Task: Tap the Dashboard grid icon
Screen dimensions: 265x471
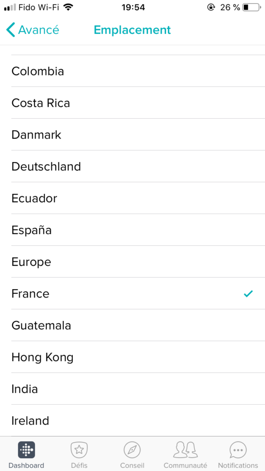Action: coord(26,450)
